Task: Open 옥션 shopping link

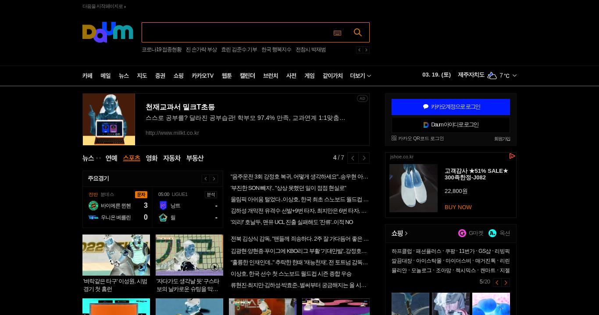Action: point(499,233)
